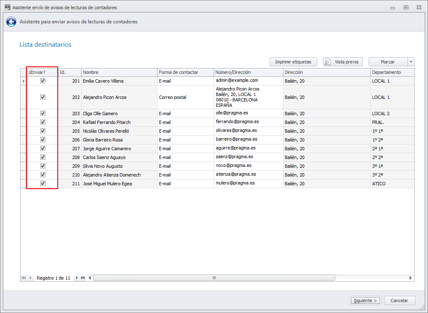Click Cancelar button
Image resolution: width=428 pixels, height=313 pixels.
[x=399, y=300]
